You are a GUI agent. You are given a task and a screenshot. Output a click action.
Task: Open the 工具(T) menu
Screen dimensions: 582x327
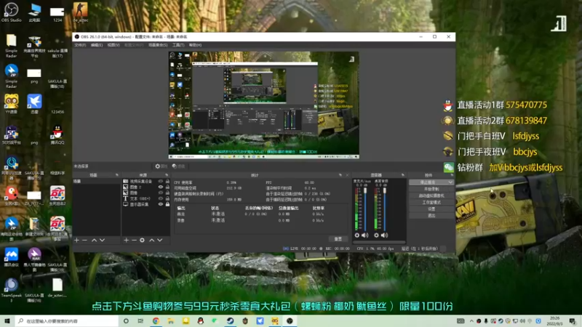click(178, 45)
